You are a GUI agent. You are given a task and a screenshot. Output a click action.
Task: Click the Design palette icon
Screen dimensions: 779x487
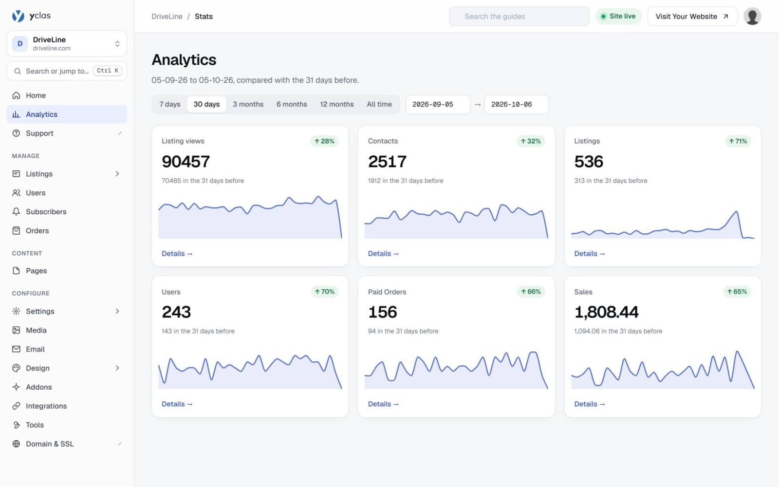[16, 368]
